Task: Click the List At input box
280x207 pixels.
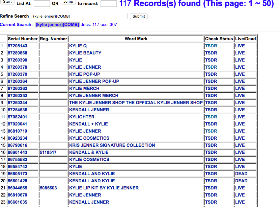Action: click(41, 4)
